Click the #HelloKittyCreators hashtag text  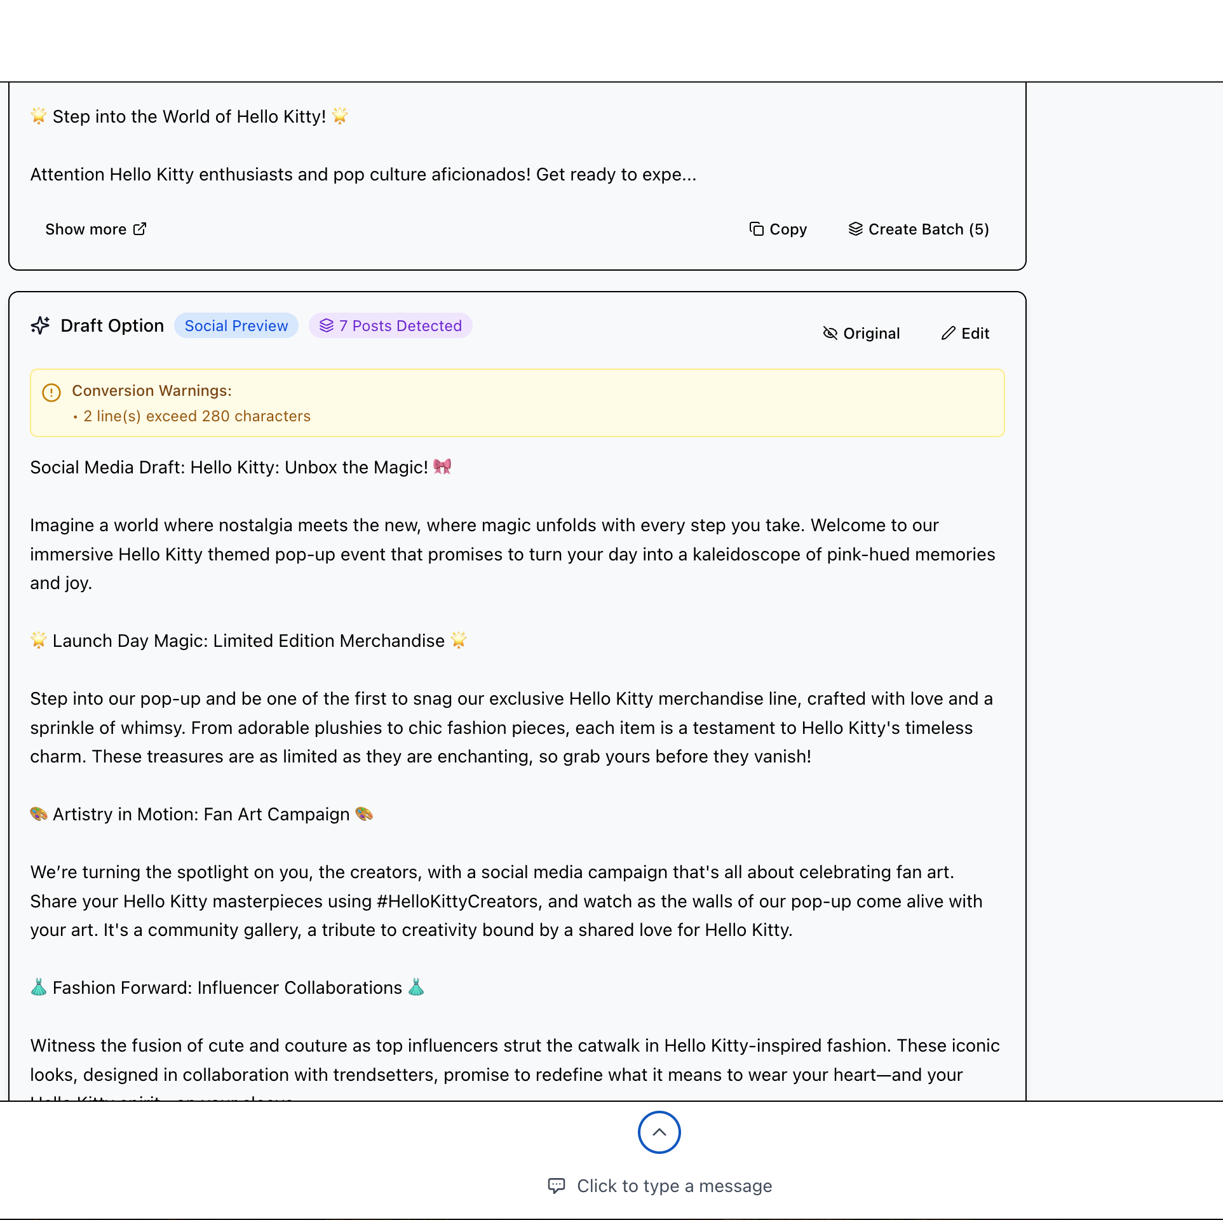point(457,901)
